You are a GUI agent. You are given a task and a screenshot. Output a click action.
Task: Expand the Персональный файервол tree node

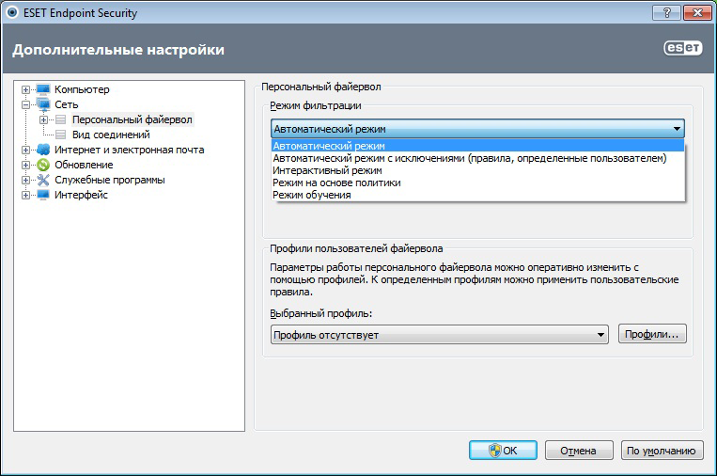43,119
